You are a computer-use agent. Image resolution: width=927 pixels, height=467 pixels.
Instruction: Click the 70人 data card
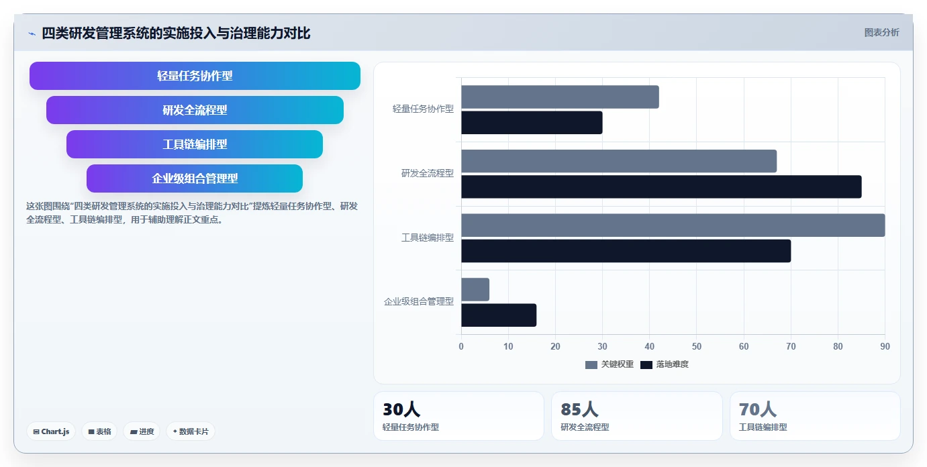tap(815, 416)
